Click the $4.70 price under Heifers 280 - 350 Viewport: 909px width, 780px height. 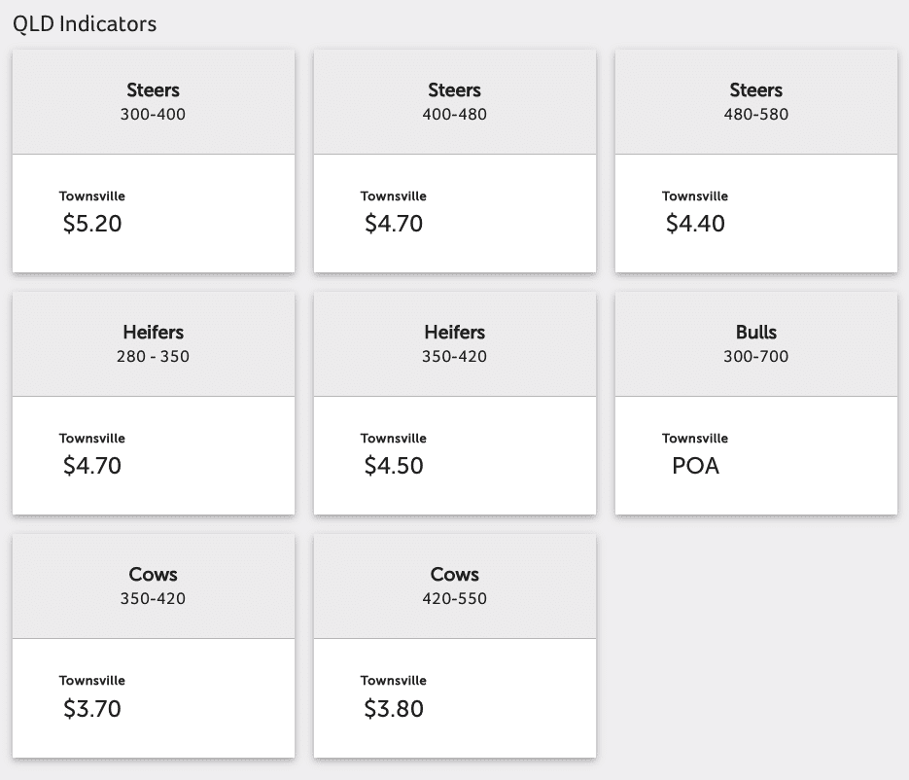coord(92,466)
